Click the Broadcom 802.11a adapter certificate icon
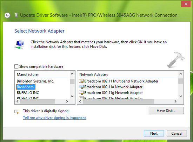 [81, 87]
